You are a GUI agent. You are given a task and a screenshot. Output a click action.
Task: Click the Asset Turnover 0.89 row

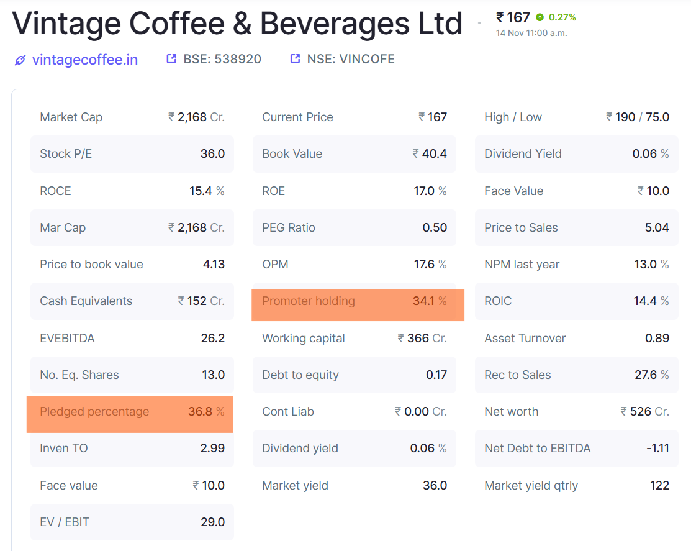coord(576,338)
